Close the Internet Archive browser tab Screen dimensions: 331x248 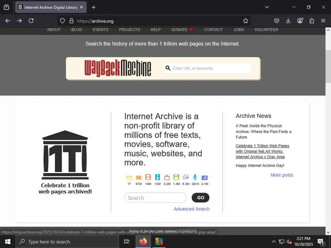81,7
